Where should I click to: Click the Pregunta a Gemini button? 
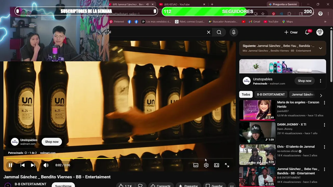(x=283, y=4)
